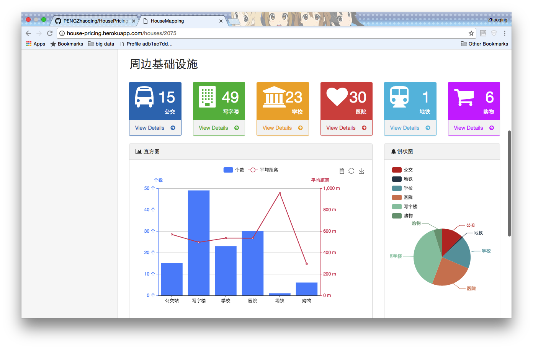Open the data view icon in 直方图 chart
Screen dimensions: 533x349
point(342,171)
